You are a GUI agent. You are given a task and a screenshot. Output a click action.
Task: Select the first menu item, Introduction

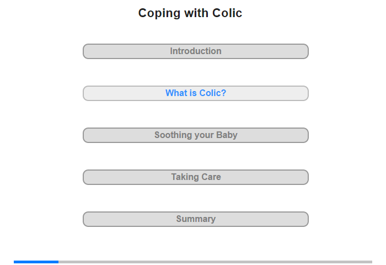(195, 51)
